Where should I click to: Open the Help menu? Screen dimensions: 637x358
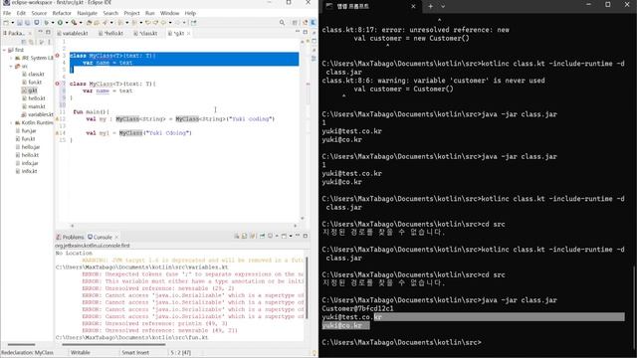190,13
